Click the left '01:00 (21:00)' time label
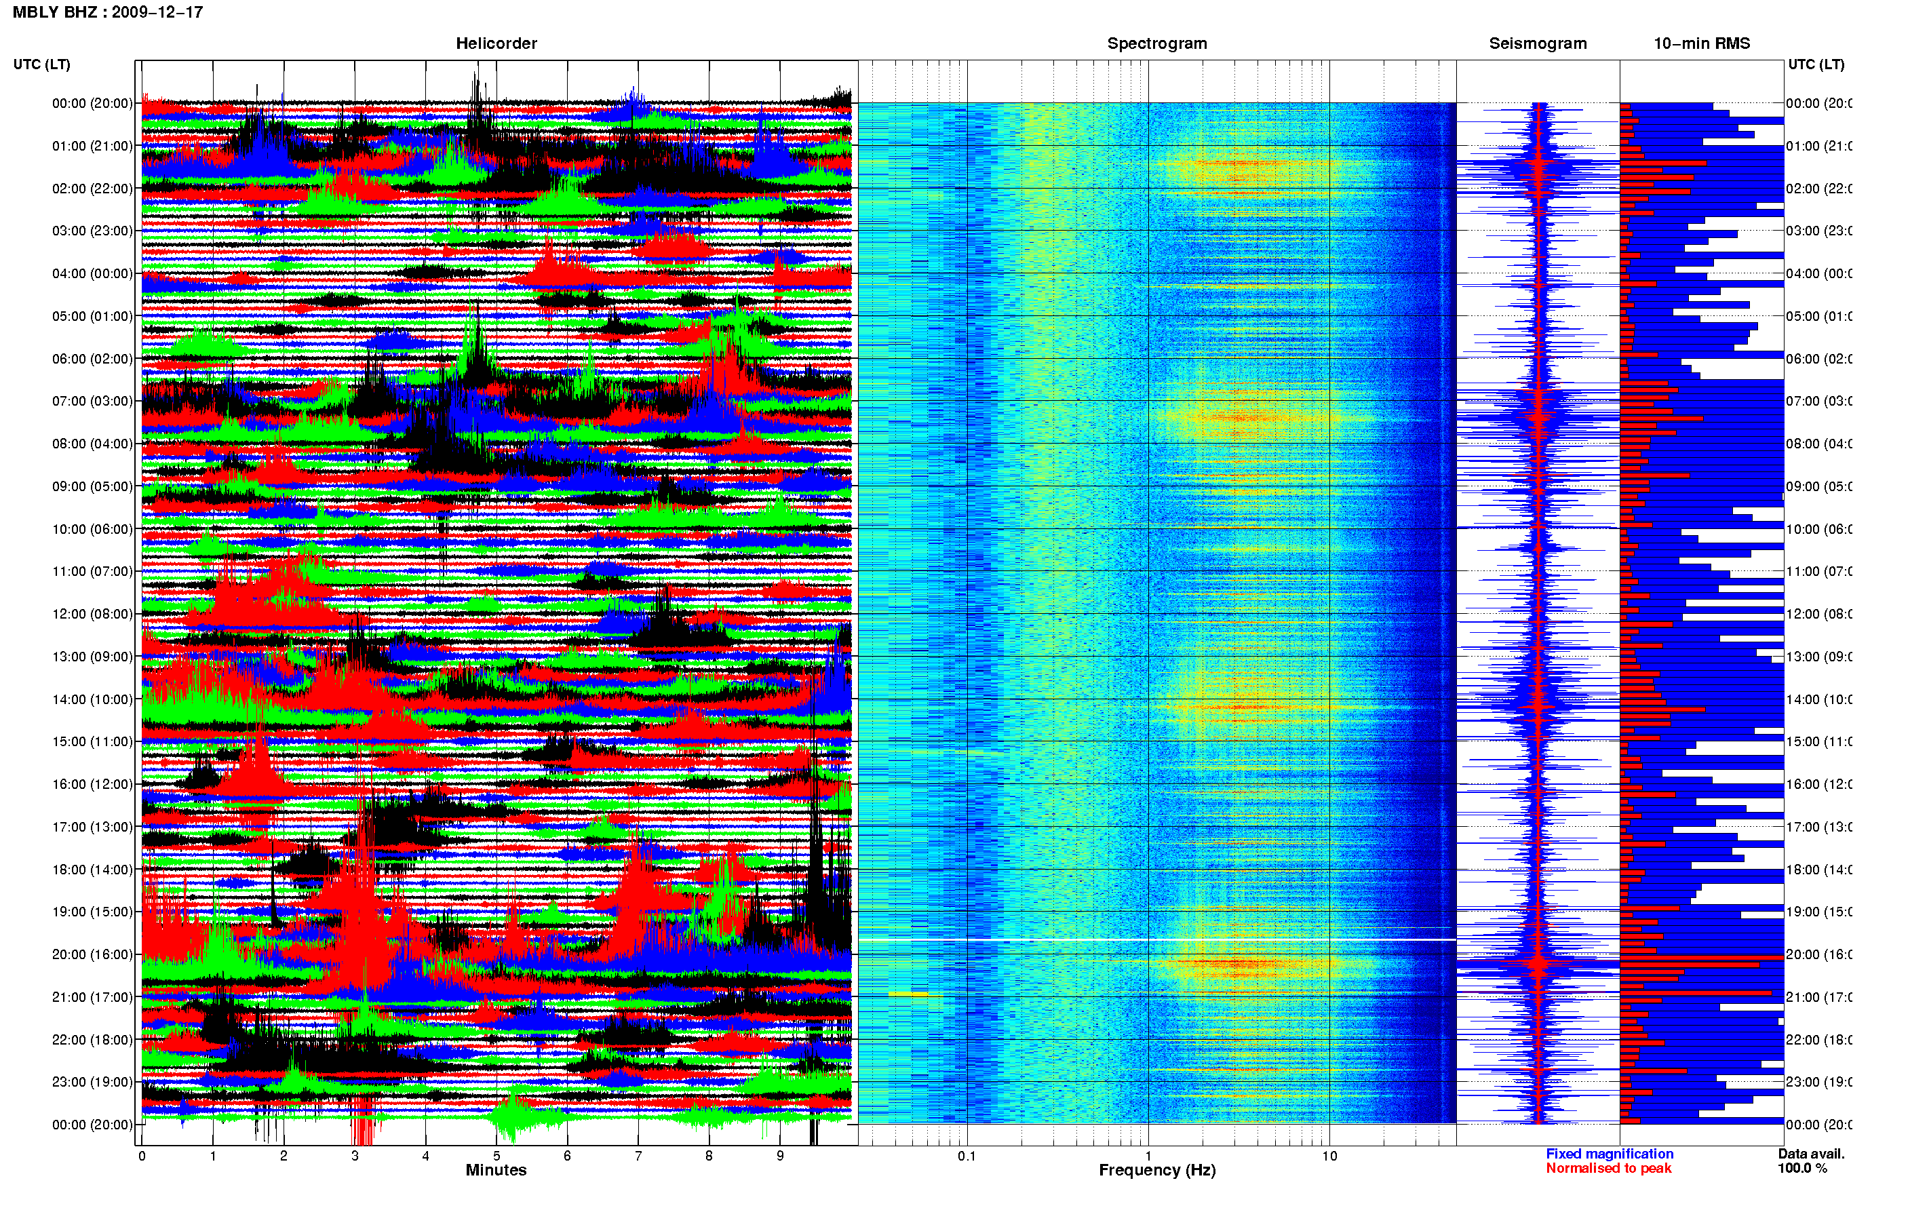This screenshot has height=1206, width=1929. [x=92, y=146]
